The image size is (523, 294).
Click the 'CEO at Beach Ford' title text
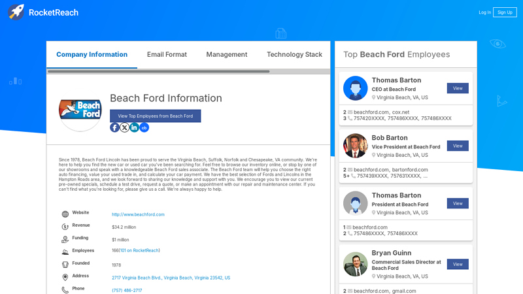click(x=394, y=90)
